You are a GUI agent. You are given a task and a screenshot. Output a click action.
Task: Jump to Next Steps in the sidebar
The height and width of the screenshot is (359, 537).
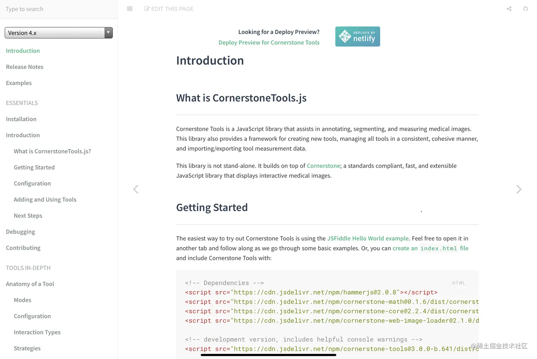point(28,216)
